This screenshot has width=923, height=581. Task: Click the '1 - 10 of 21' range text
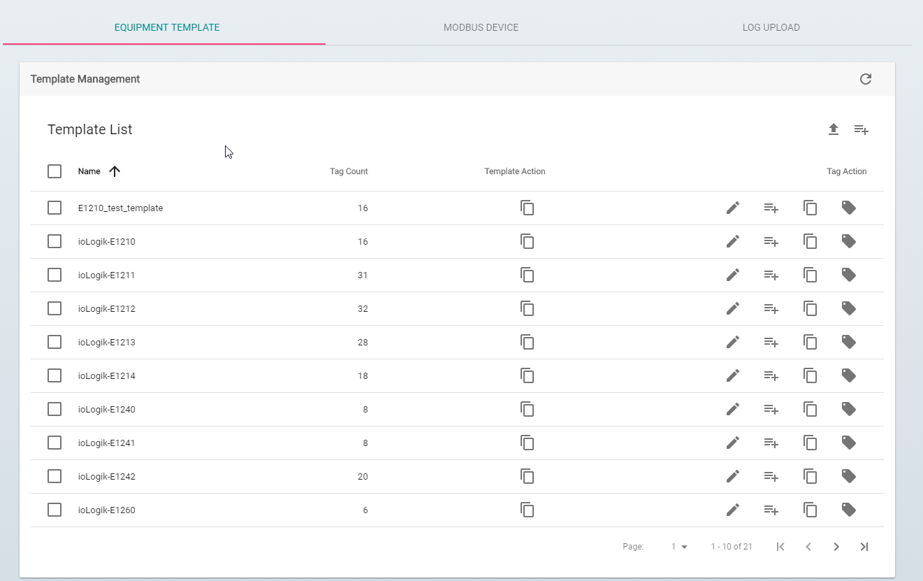click(x=732, y=547)
